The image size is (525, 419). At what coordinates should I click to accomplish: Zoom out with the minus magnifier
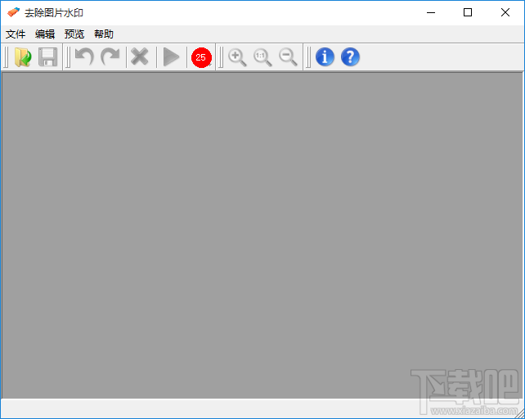(289, 57)
